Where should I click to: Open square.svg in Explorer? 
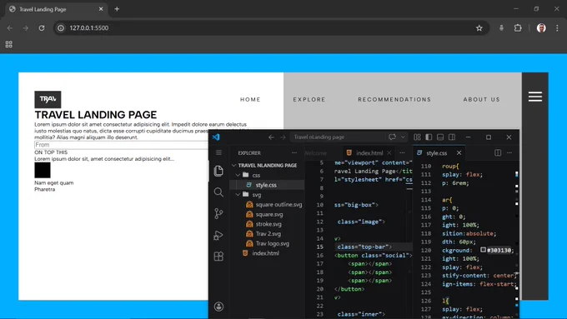click(x=269, y=214)
